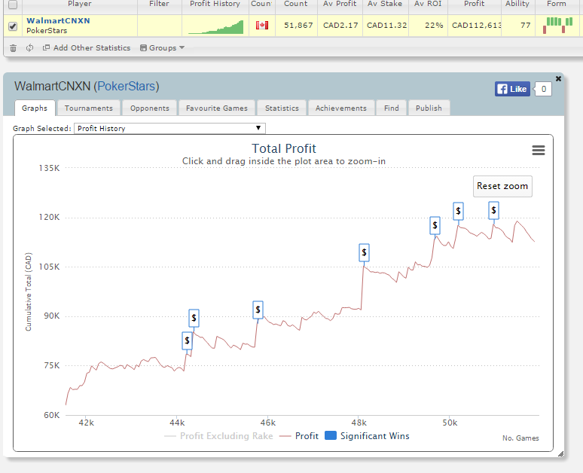Click the significant win marker near 51k
583x473 pixels.
[x=493, y=210]
